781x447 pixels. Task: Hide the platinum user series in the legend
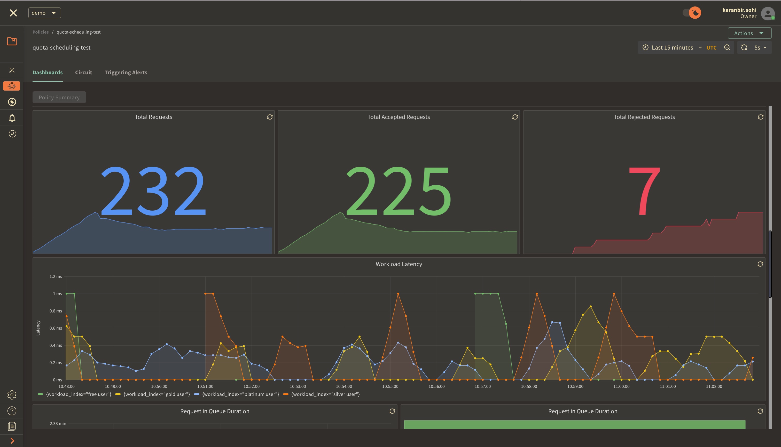click(x=240, y=394)
